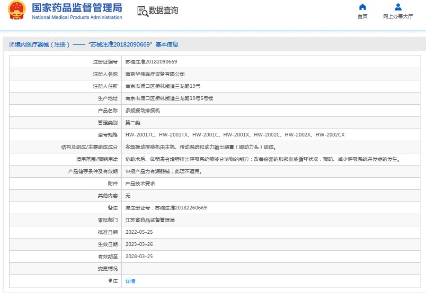Click the section header 基本信息 title
The width and height of the screenshot is (426, 293).
click(167, 45)
